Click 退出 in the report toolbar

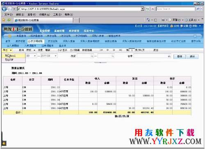[156, 50]
